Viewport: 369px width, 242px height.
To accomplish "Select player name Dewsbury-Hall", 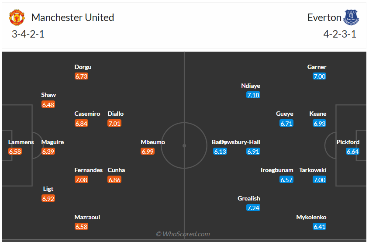I will [x=240, y=142].
